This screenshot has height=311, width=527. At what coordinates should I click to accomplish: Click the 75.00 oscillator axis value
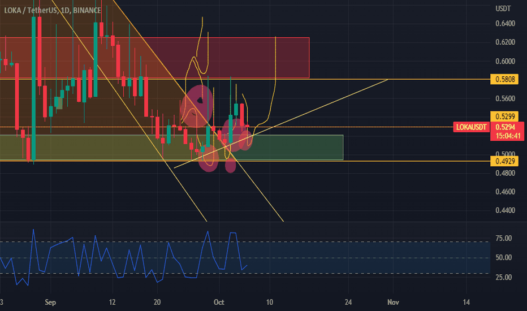[x=503, y=239]
